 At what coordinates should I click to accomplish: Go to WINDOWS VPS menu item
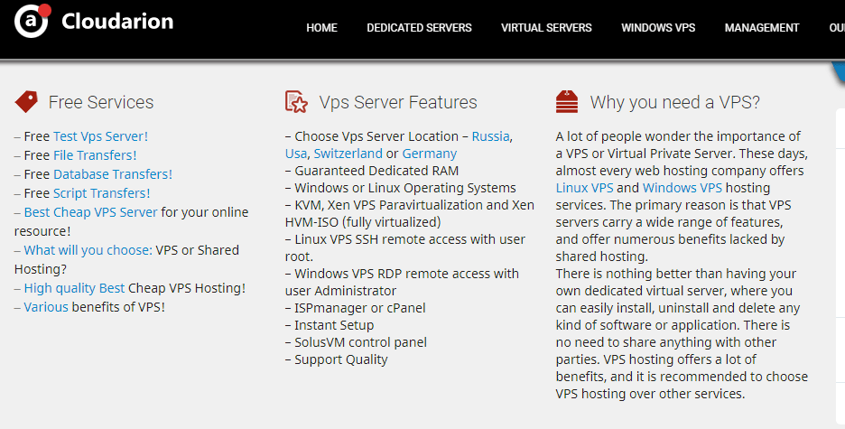point(658,27)
